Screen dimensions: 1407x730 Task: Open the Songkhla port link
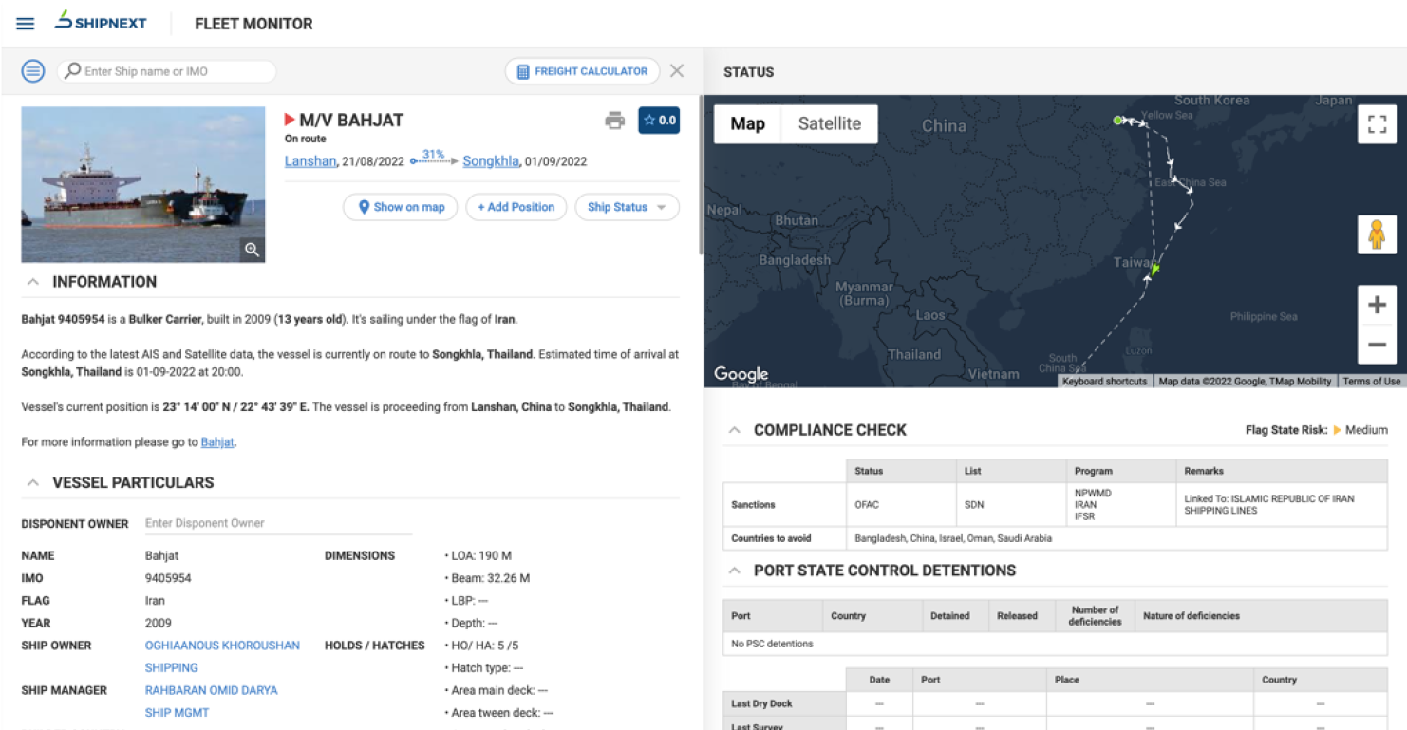pyautogui.click(x=491, y=161)
